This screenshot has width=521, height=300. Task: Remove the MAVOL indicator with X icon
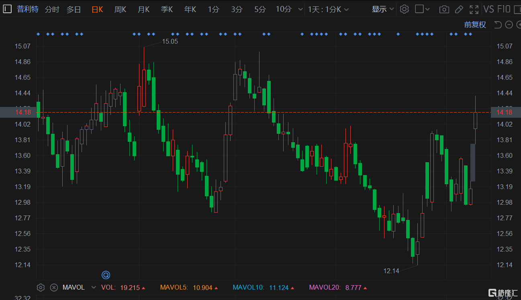point(54,288)
